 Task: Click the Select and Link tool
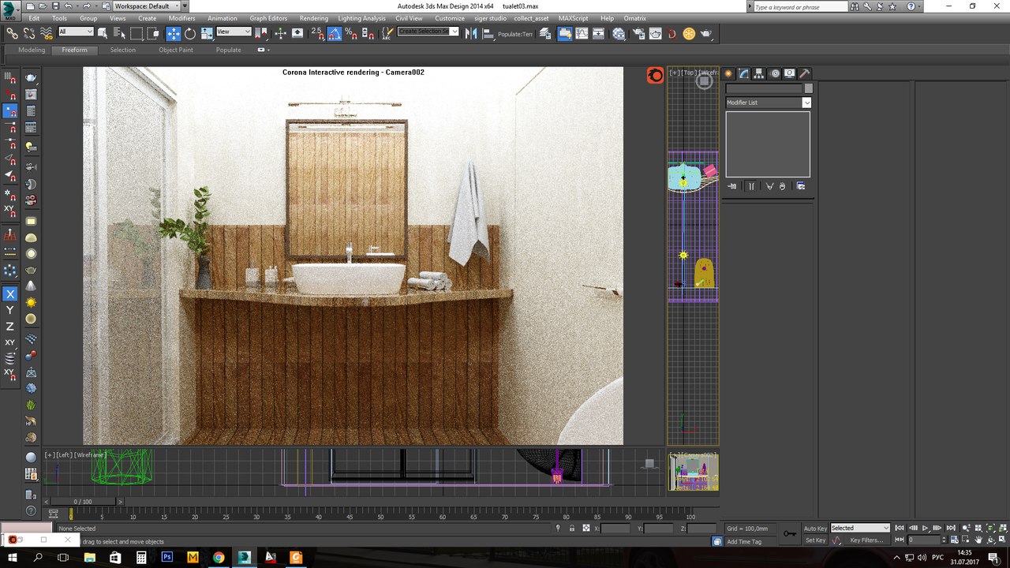[x=12, y=33]
